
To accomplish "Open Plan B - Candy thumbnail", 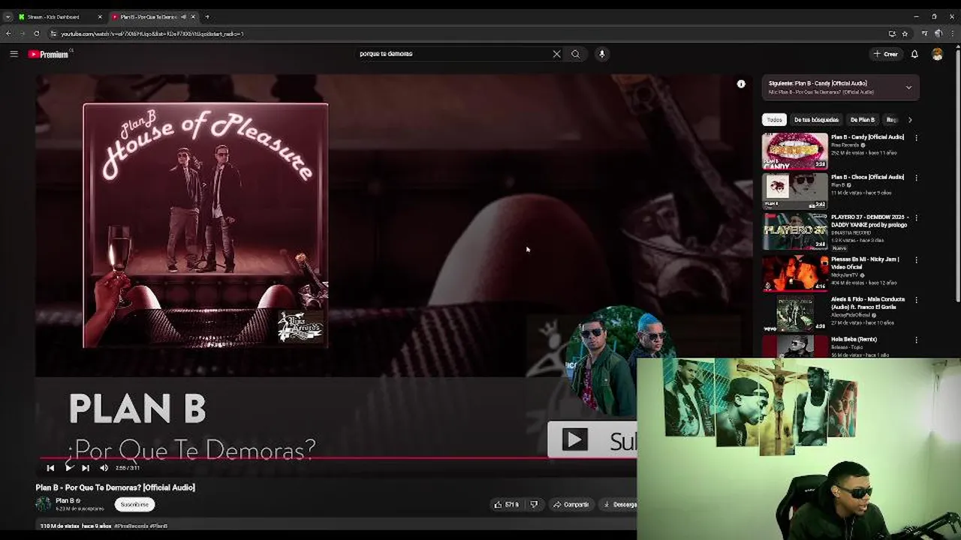I will click(x=795, y=151).
